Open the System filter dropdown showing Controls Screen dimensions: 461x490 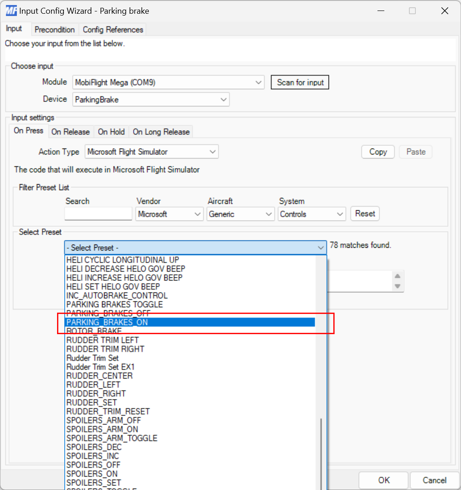click(x=341, y=213)
